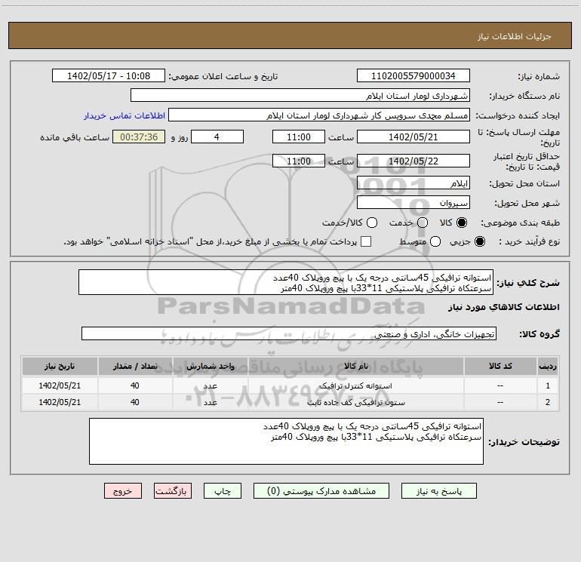Open the اطلاعات تماس خریدار link
Image resolution: width=581 pixels, height=562 pixels.
pyautogui.click(x=124, y=115)
